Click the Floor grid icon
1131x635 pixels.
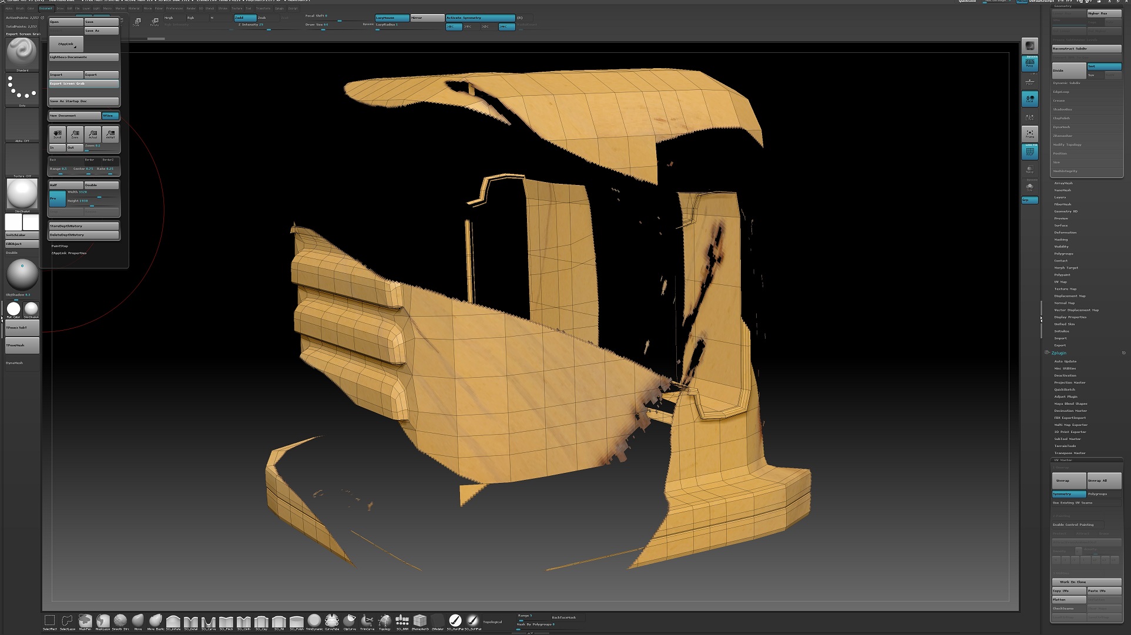1030,81
